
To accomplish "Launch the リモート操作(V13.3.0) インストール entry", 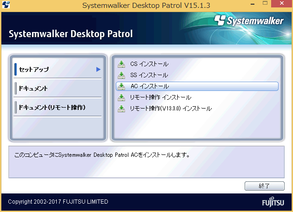I will 171,109.
